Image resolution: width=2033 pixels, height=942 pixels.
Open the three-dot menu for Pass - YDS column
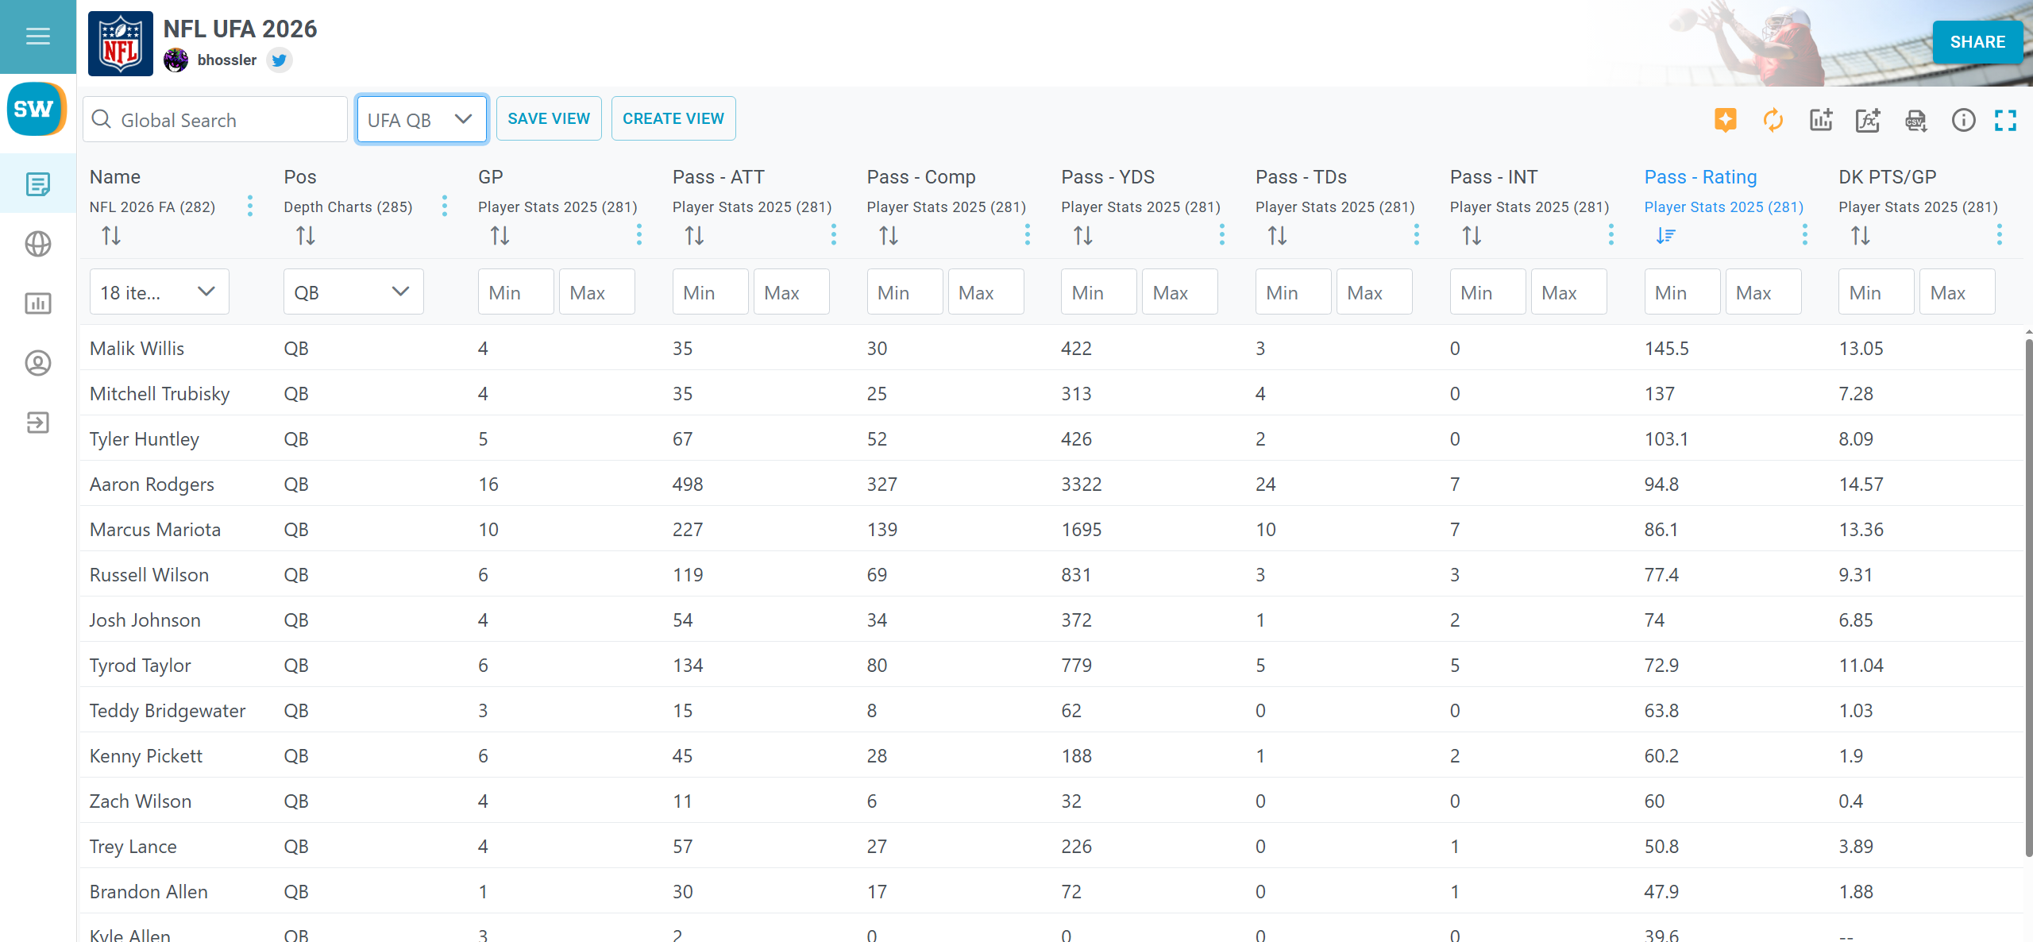[x=1221, y=234]
